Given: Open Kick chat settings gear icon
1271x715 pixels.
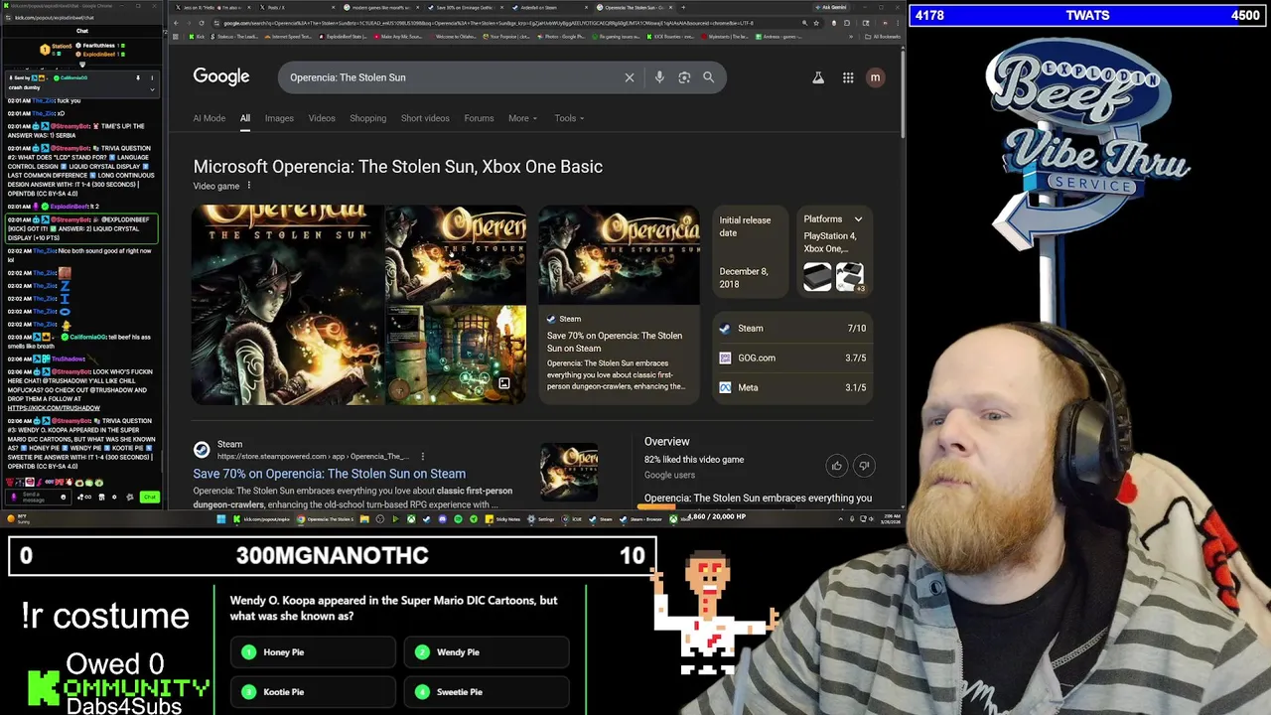Looking at the screenshot, I should 114,497.
